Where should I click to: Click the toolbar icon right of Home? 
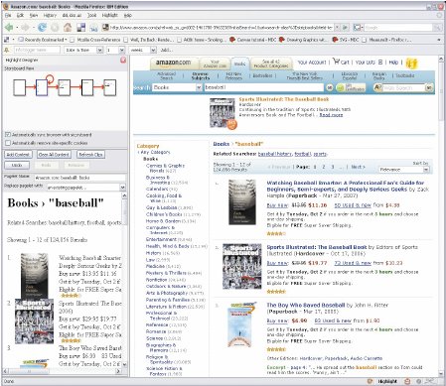coord(80,28)
